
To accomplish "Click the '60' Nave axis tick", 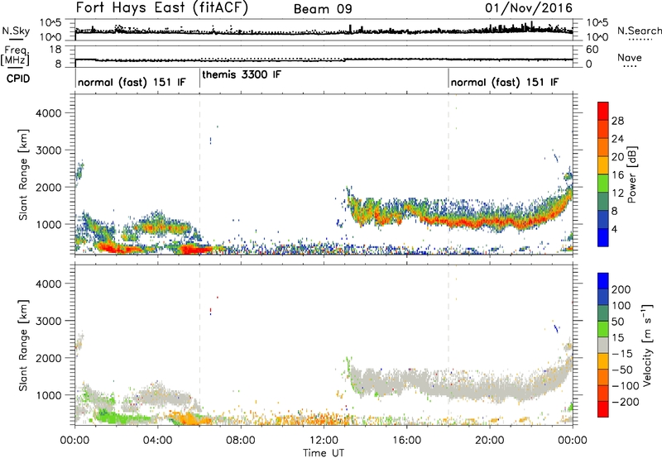I will pos(592,50).
